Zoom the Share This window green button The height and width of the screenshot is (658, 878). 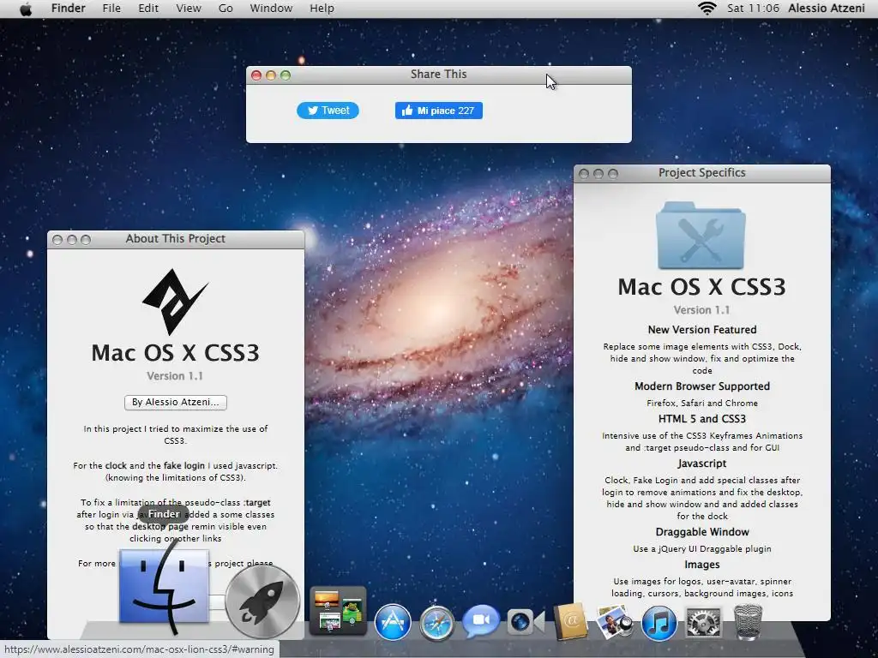(x=286, y=75)
